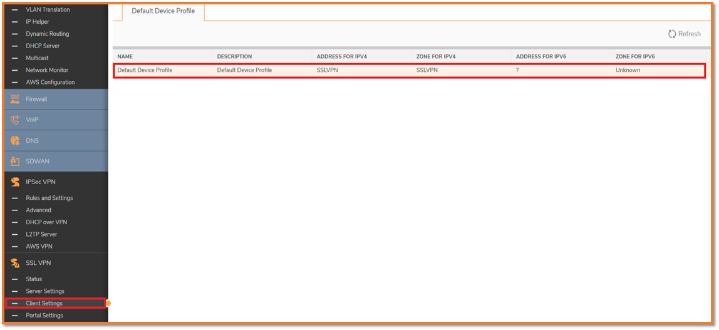
Task: Click the VoIP phone icon
Action: pos(15,120)
